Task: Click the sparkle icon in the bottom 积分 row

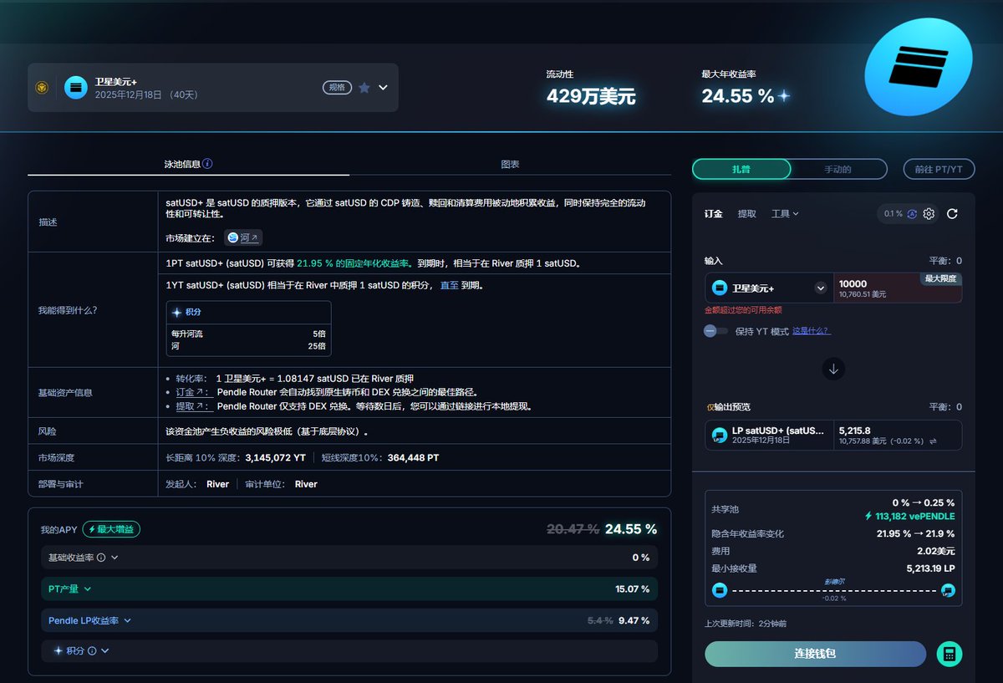Action: [59, 650]
